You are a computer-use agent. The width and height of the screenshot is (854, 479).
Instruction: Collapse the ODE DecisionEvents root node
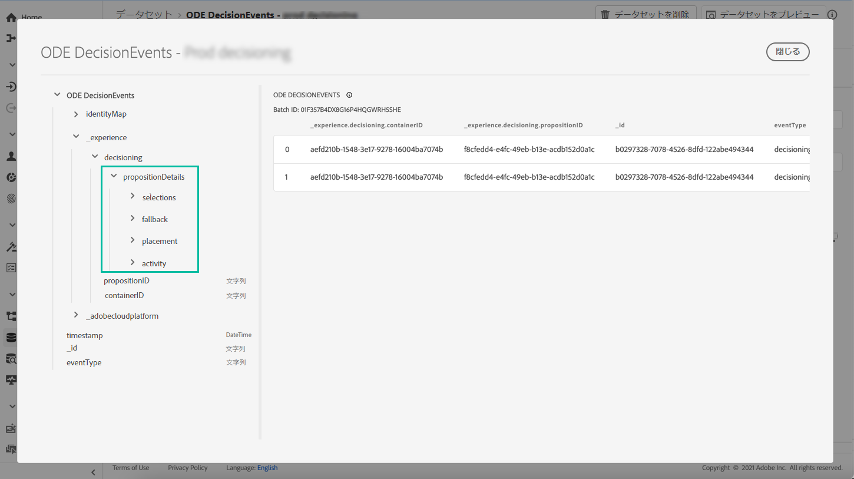pyautogui.click(x=57, y=95)
